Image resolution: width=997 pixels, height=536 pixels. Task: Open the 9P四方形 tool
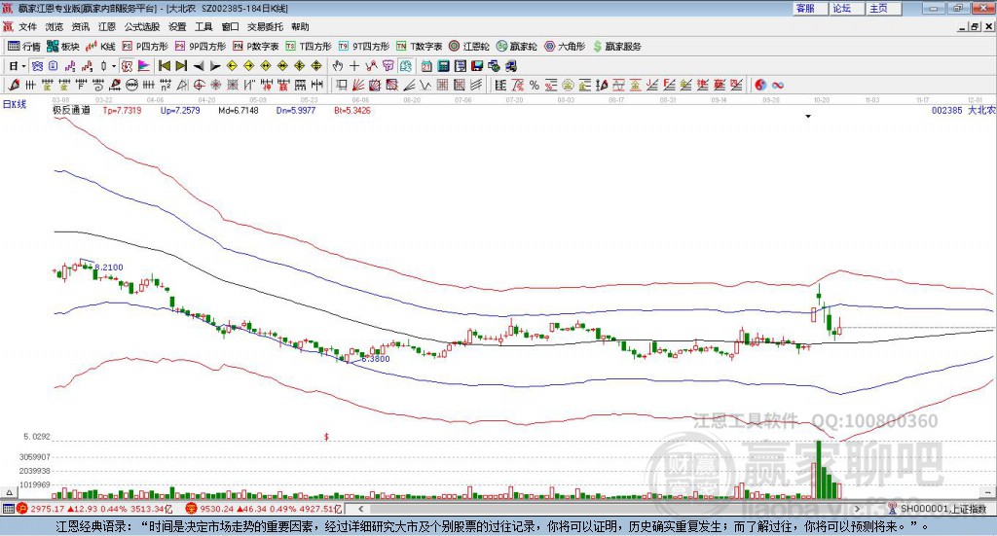[x=201, y=47]
